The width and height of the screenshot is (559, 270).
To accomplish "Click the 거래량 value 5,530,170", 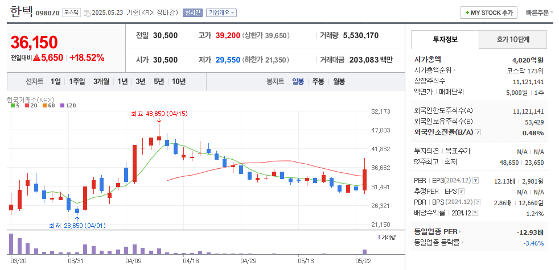I will [361, 36].
